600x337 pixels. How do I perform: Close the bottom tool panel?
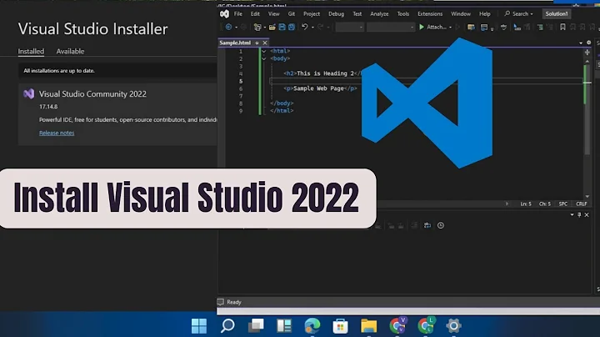point(587,215)
